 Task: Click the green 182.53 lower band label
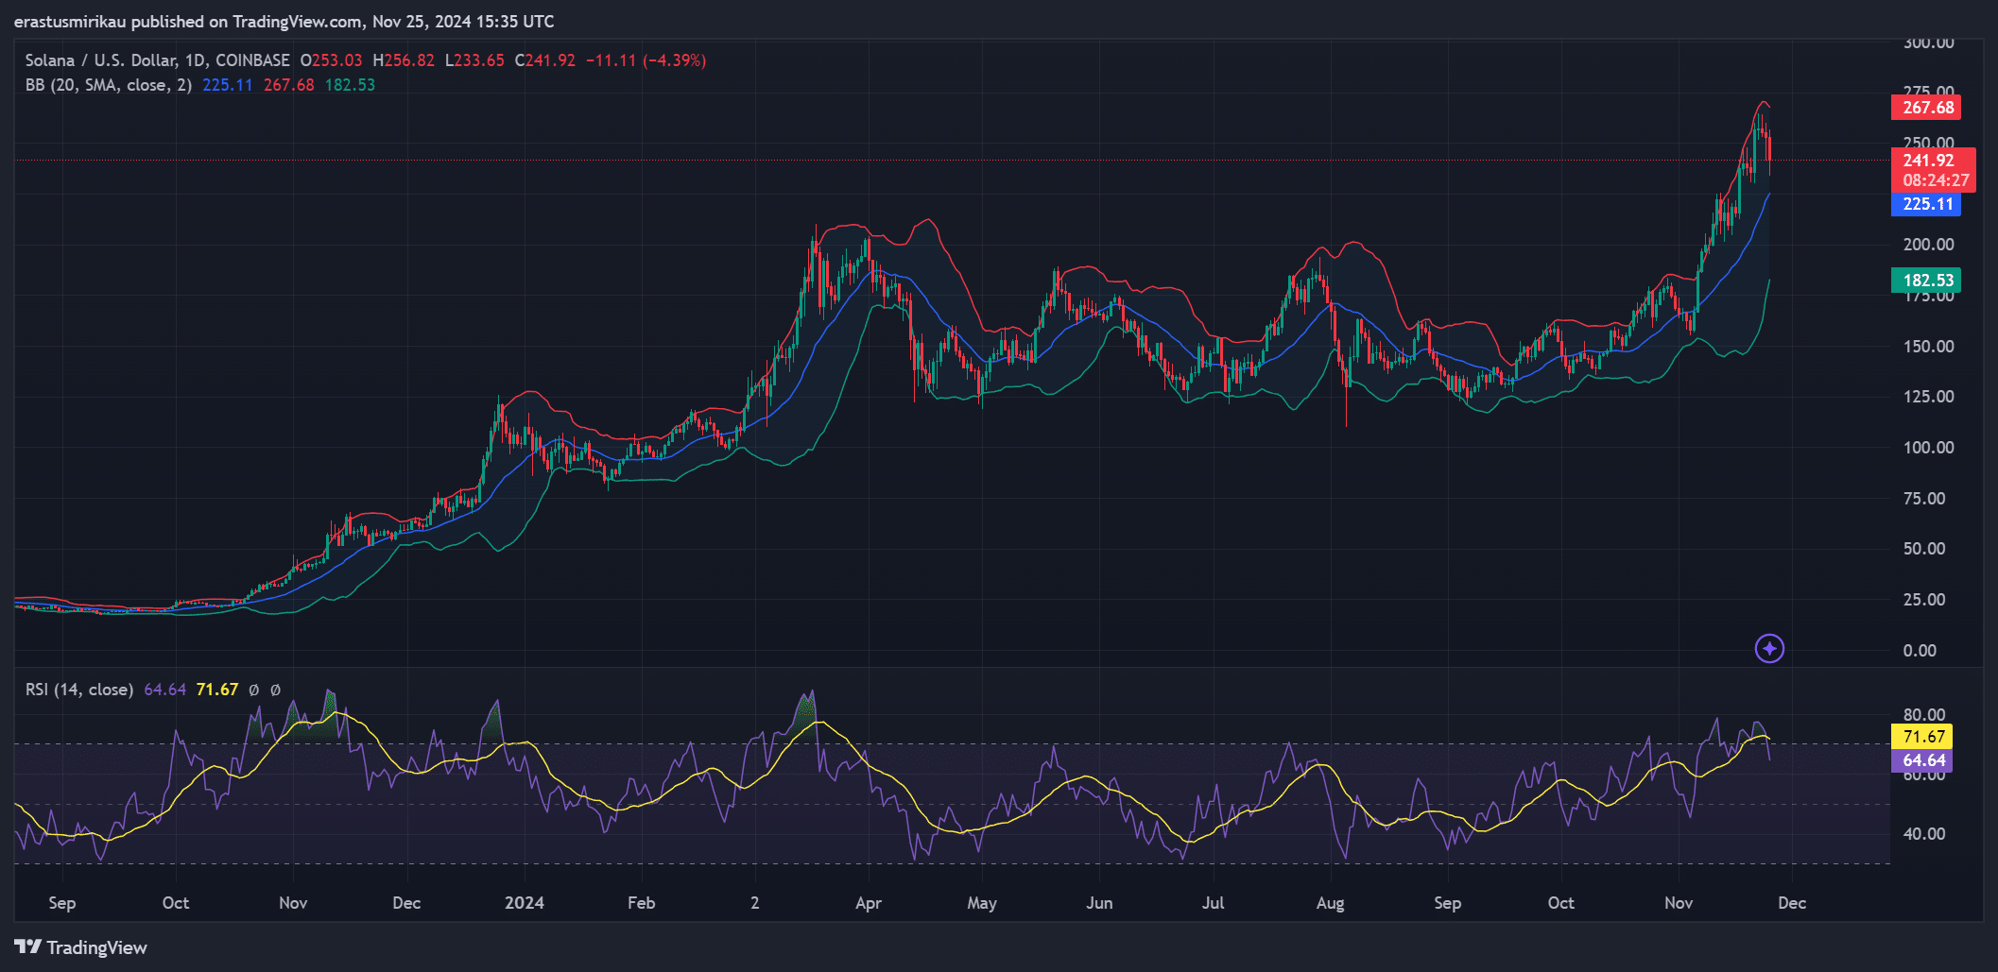click(1926, 281)
